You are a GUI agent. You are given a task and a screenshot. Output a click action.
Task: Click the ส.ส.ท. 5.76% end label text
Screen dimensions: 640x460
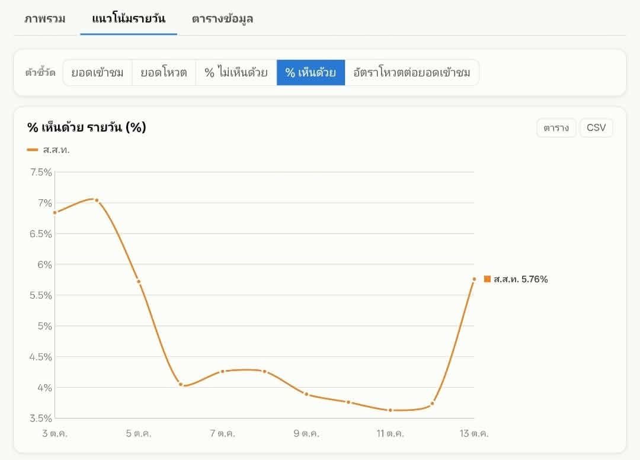521,279
